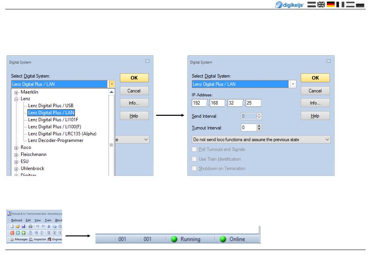Select Lenz Digital Plus / LRC135 (Alpha) item

(62, 134)
